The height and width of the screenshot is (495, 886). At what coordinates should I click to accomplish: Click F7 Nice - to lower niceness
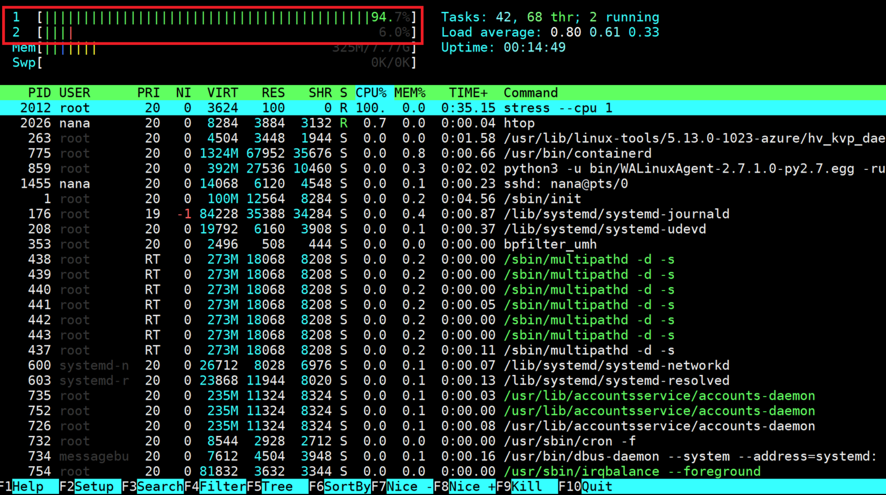tap(402, 487)
